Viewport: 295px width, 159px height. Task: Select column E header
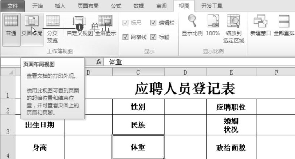231,72
